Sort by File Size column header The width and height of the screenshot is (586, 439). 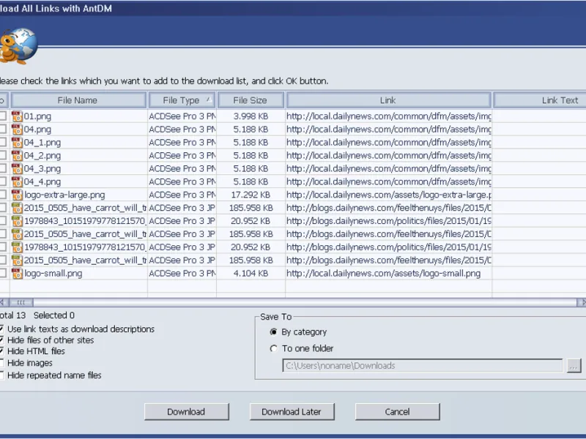[251, 100]
